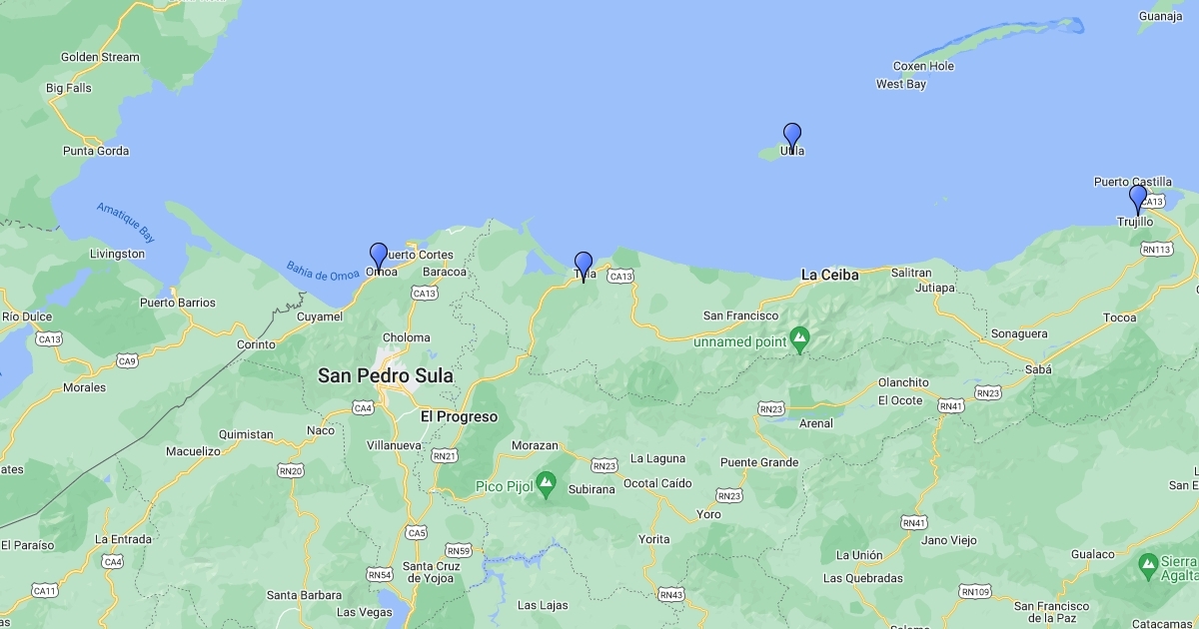Click the RN113 road shield
The width and height of the screenshot is (1199, 629).
pos(1156,250)
